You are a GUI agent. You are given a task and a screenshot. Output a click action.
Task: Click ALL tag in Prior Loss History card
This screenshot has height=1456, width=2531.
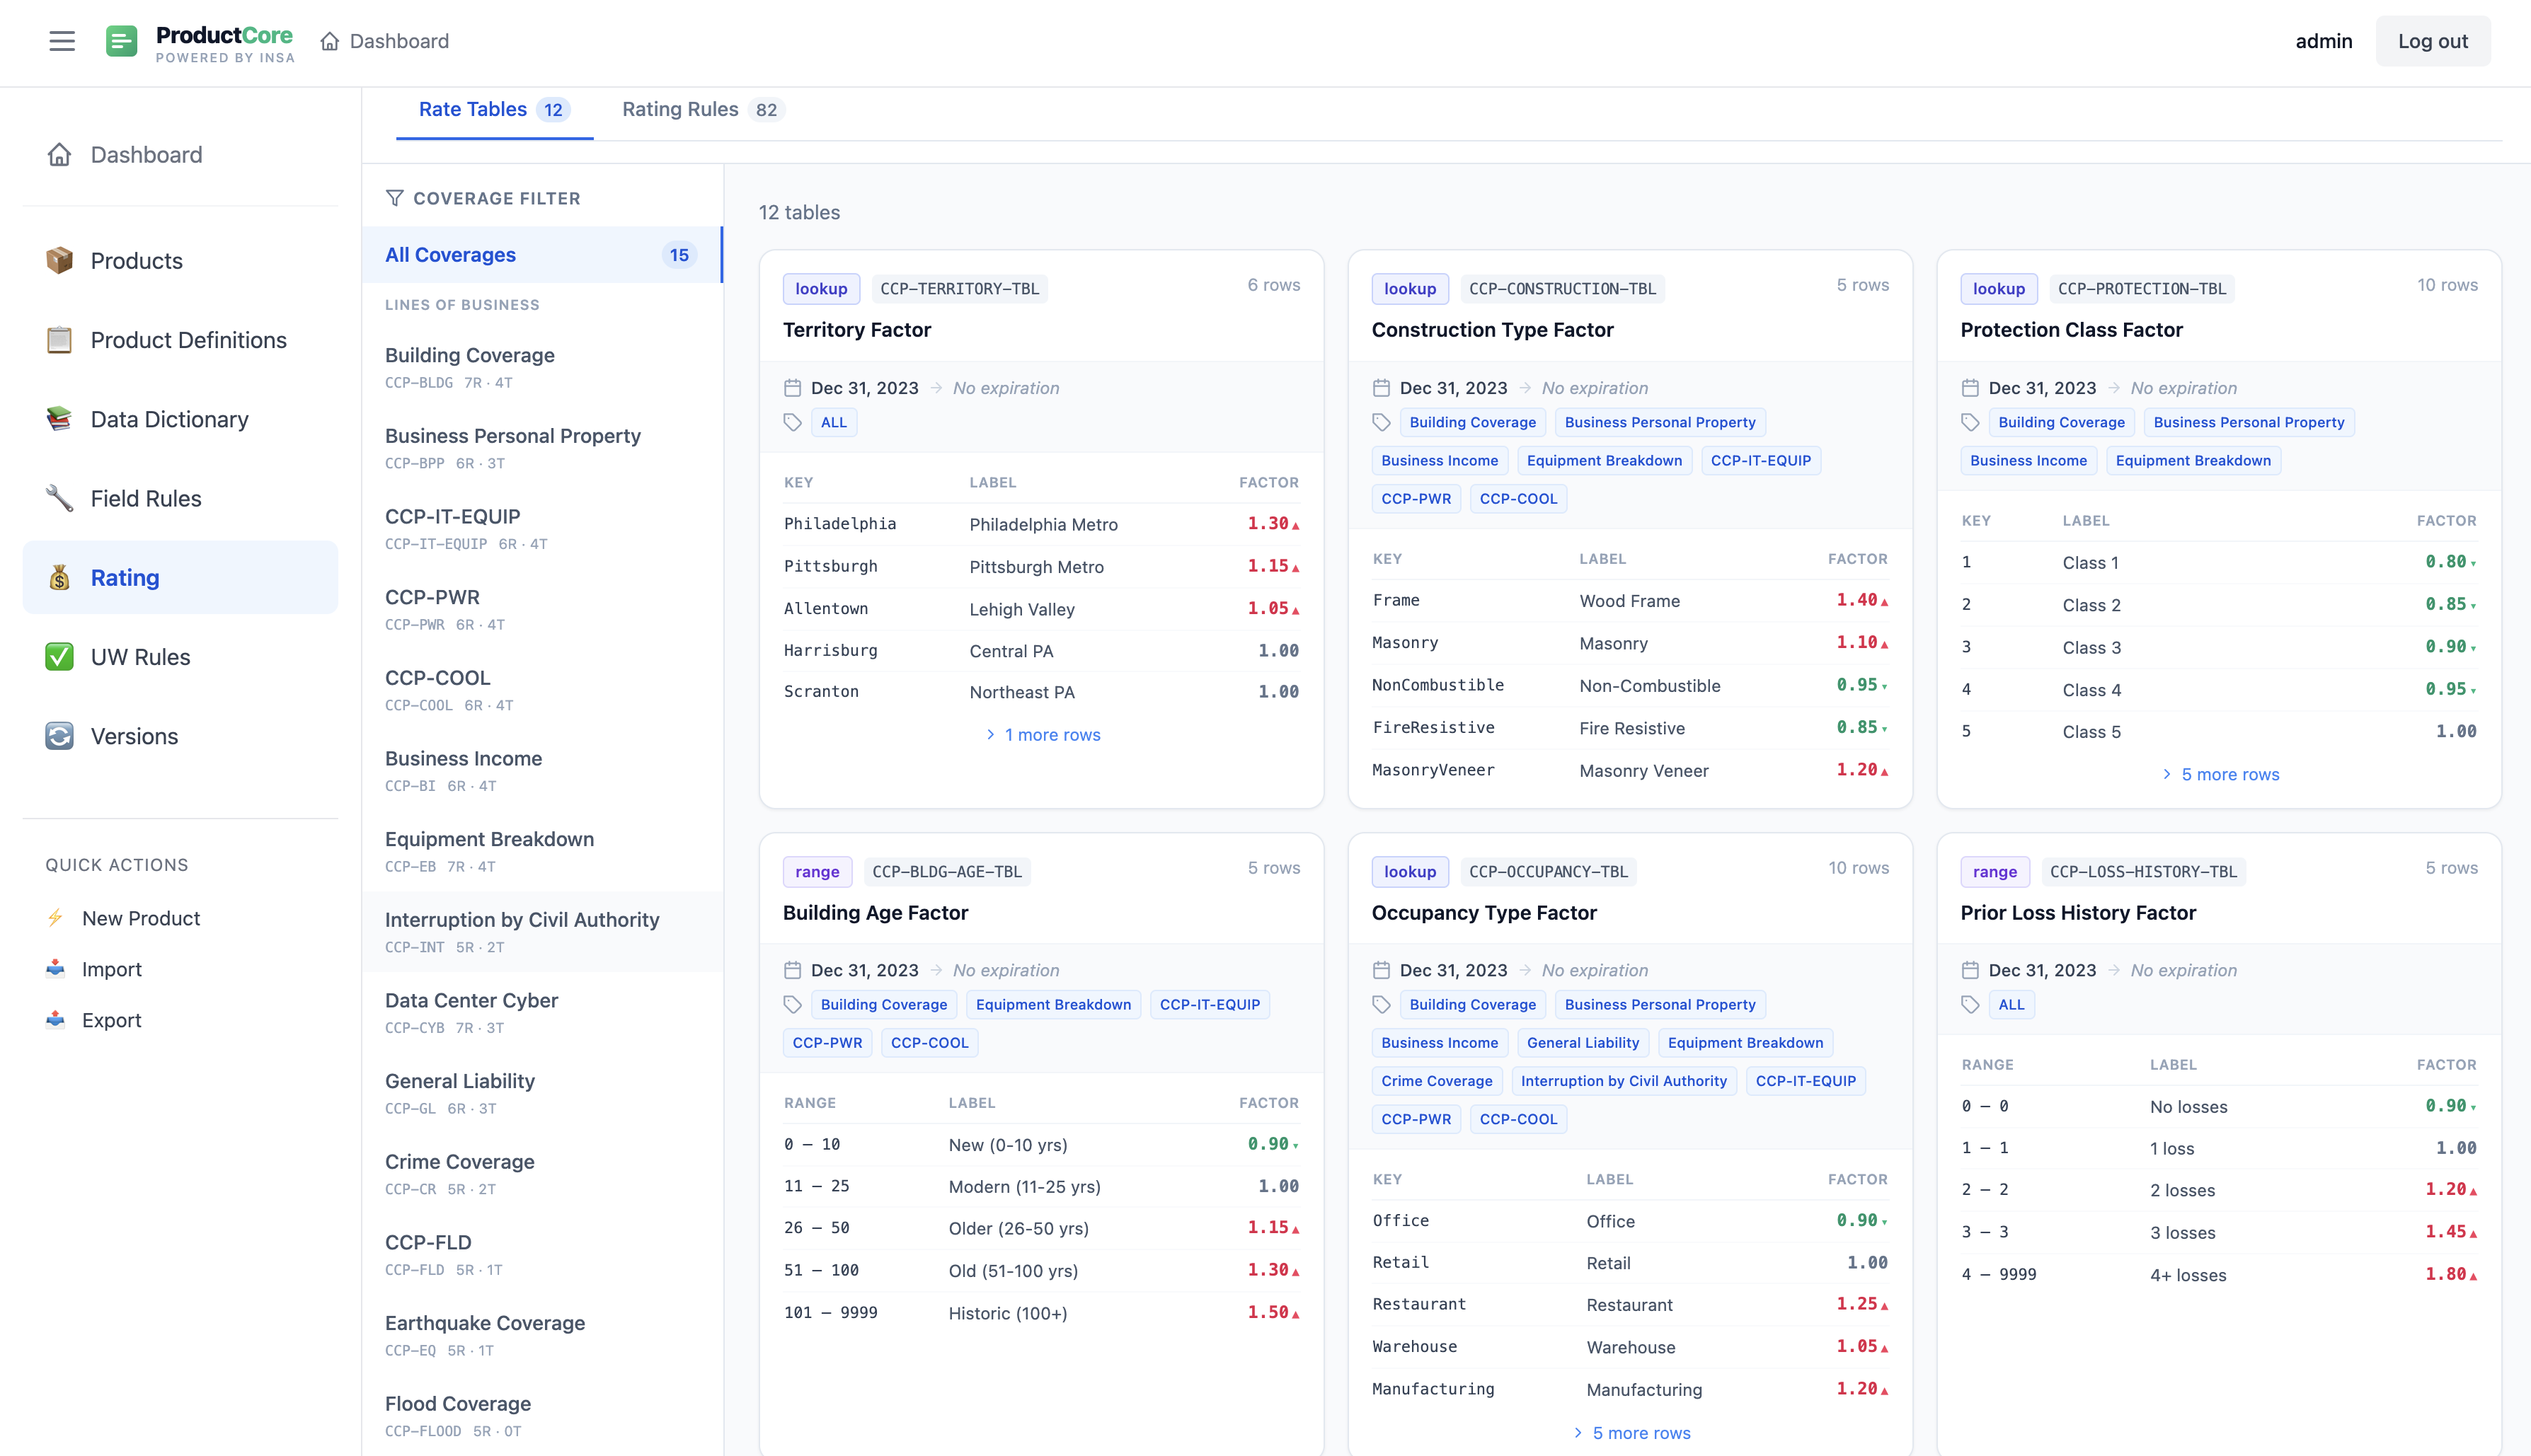point(2011,1004)
